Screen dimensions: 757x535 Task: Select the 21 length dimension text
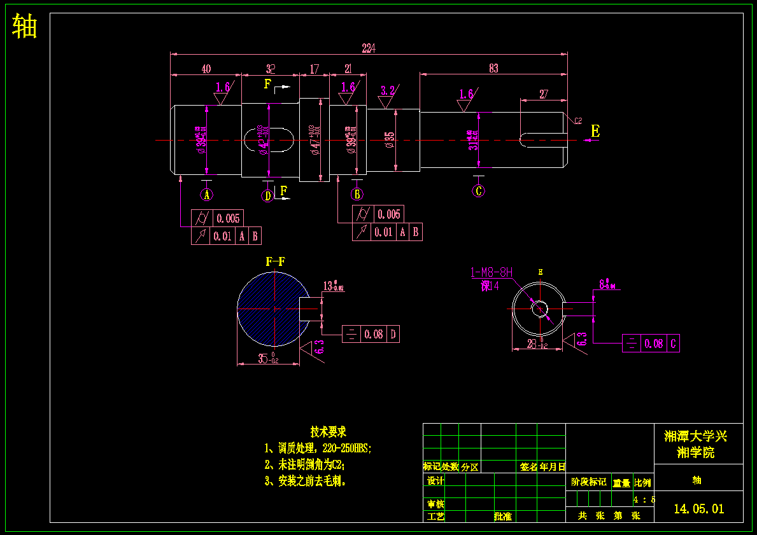pyautogui.click(x=348, y=69)
